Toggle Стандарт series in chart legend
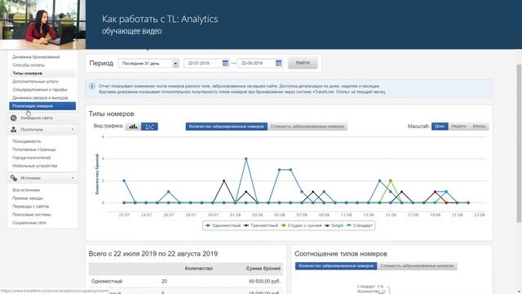Viewport: 522px width, 294px height. pos(359,225)
